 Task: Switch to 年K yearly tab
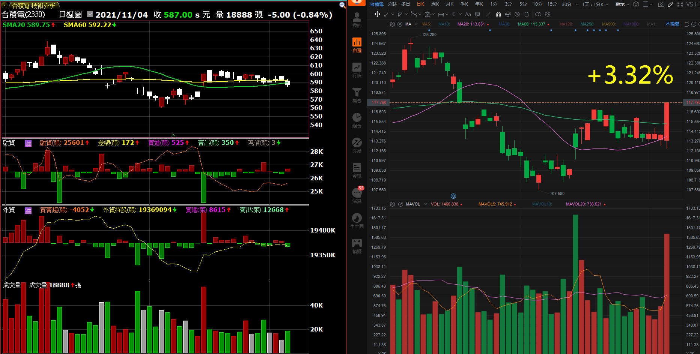click(479, 4)
